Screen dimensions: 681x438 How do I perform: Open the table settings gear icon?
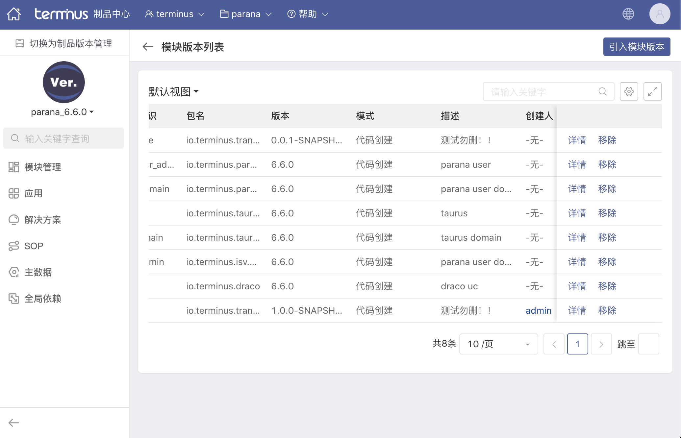click(x=629, y=91)
